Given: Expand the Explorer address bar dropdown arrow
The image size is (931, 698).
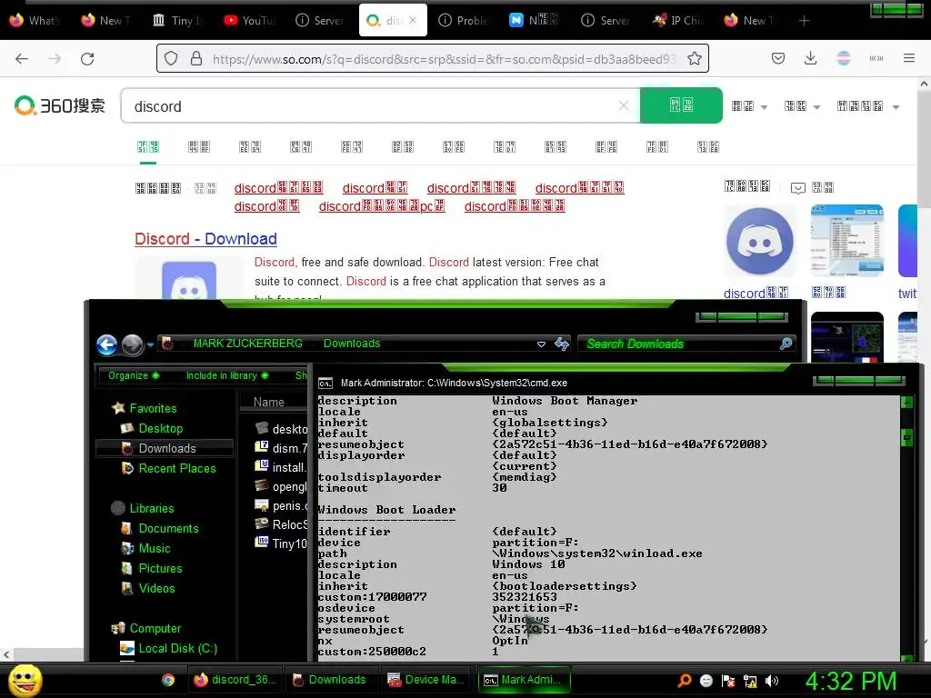Looking at the screenshot, I should [541, 344].
